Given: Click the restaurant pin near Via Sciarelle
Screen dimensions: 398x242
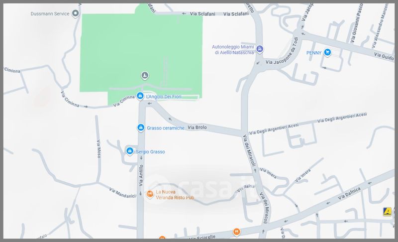Looking at the screenshot, I should pyautogui.click(x=236, y=232).
